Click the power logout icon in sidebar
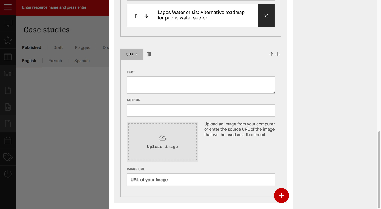Image resolution: width=381 pixels, height=209 pixels. click(x=8, y=174)
